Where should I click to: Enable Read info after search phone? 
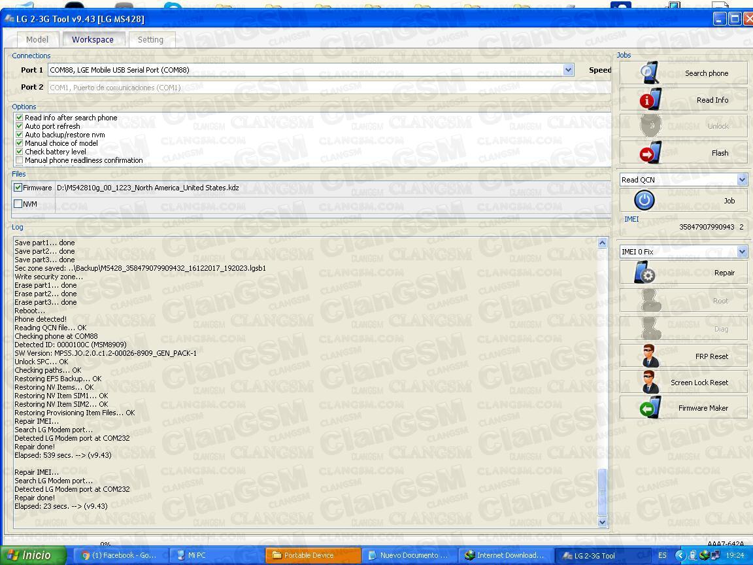[x=19, y=117]
